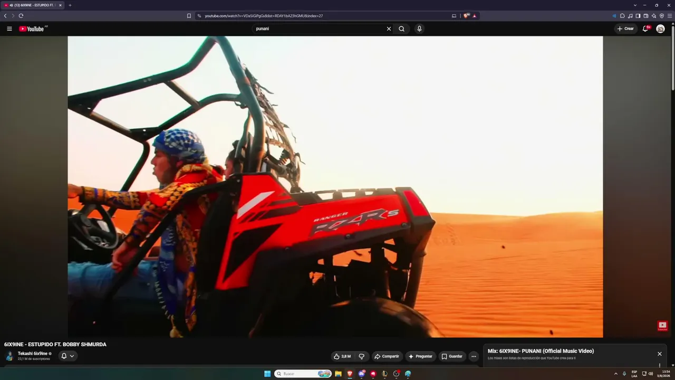Open the Windows Start menu
This screenshot has width=675, height=380.
[267, 374]
